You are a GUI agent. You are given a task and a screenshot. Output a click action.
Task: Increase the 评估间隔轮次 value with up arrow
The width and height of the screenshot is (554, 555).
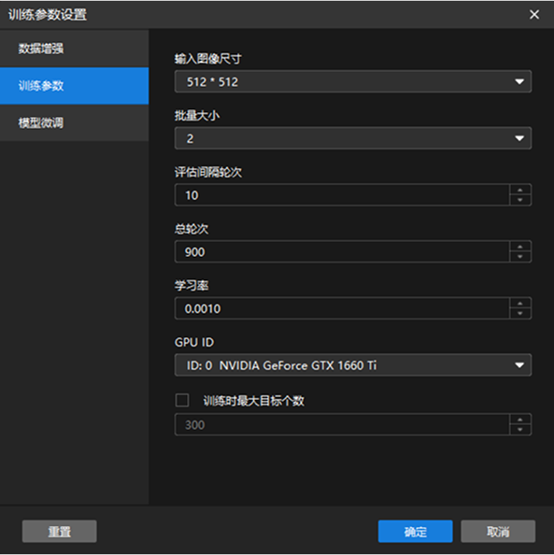pyautogui.click(x=520, y=190)
